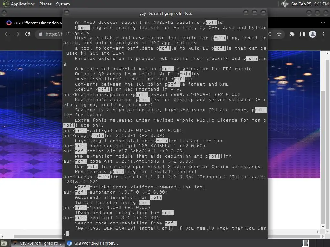Click text 'aur/rofi-pass-ydotool-git'
Image resolution: width=330 pixels, height=247 pixels.
pyautogui.click(x=100, y=146)
